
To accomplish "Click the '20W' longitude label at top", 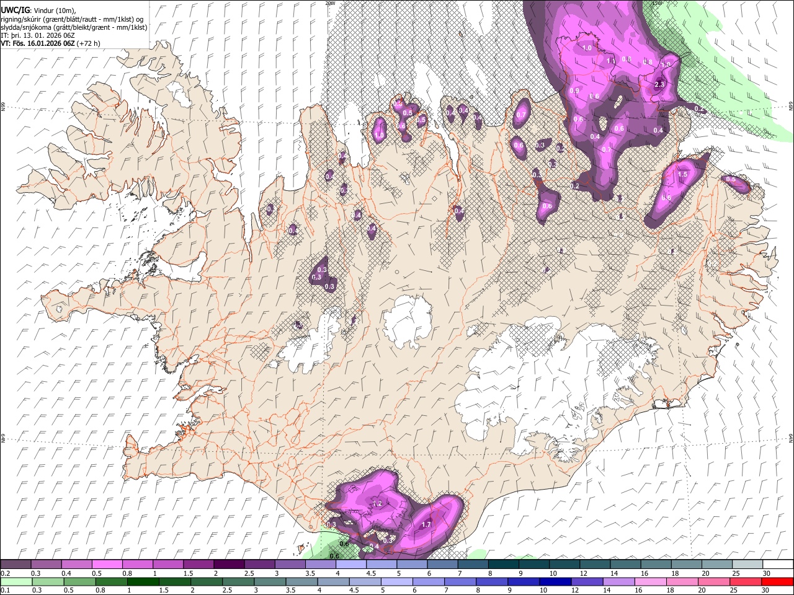I will tap(330, 3).
